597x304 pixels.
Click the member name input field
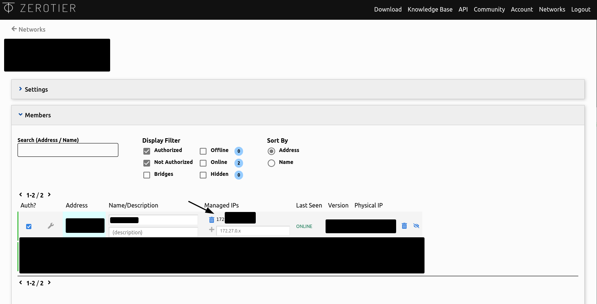153,220
